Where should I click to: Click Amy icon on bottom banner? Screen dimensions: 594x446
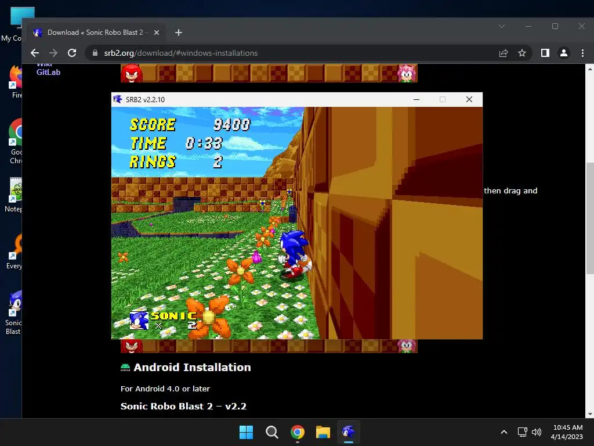pyautogui.click(x=407, y=346)
